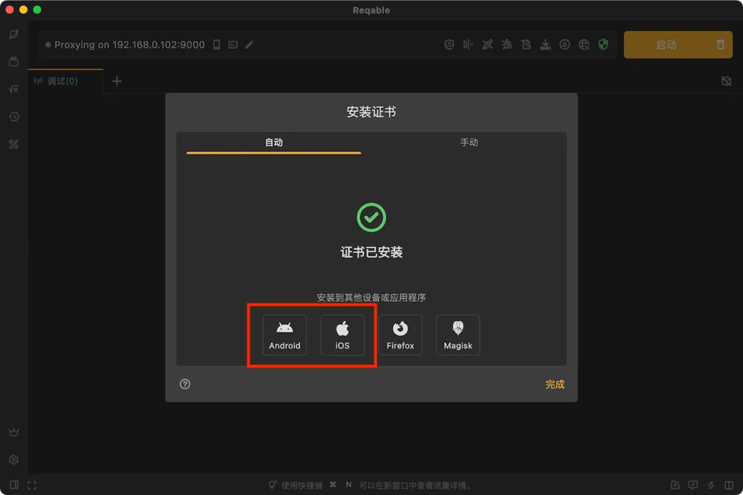This screenshot has width=743, height=495.
Task: Open the sidebar history clock icon
Action: point(14,116)
